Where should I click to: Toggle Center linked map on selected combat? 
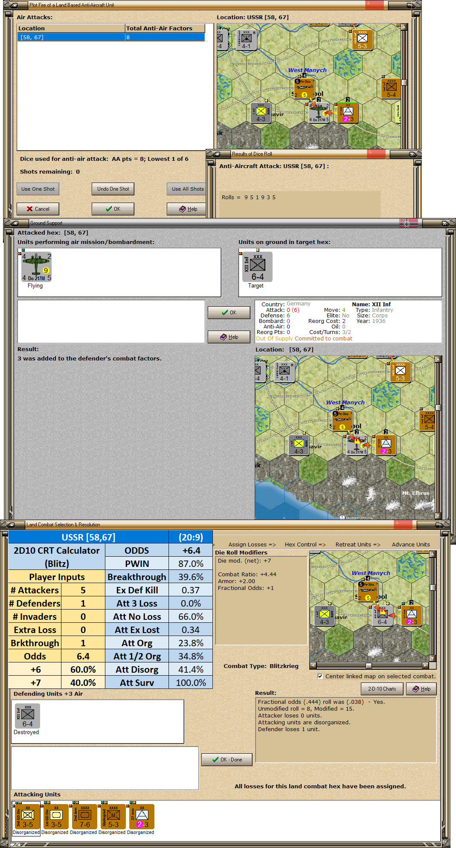pos(320,677)
